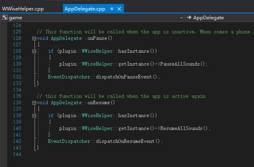This screenshot has height=167, width=254.
Task: Click hasInstance on line 138
Action: pyautogui.click(x=134, y=115)
